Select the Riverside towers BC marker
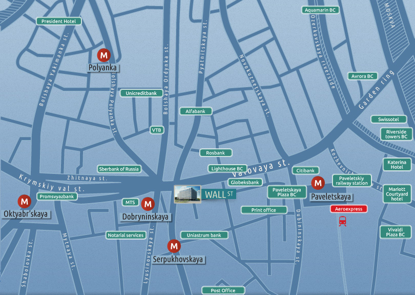 (396, 134)
